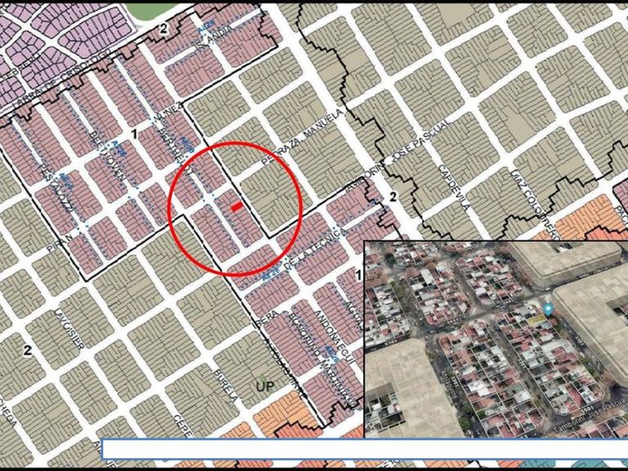Click the NUÑEZ street label
This screenshot has width=628, height=471.
(168, 111)
